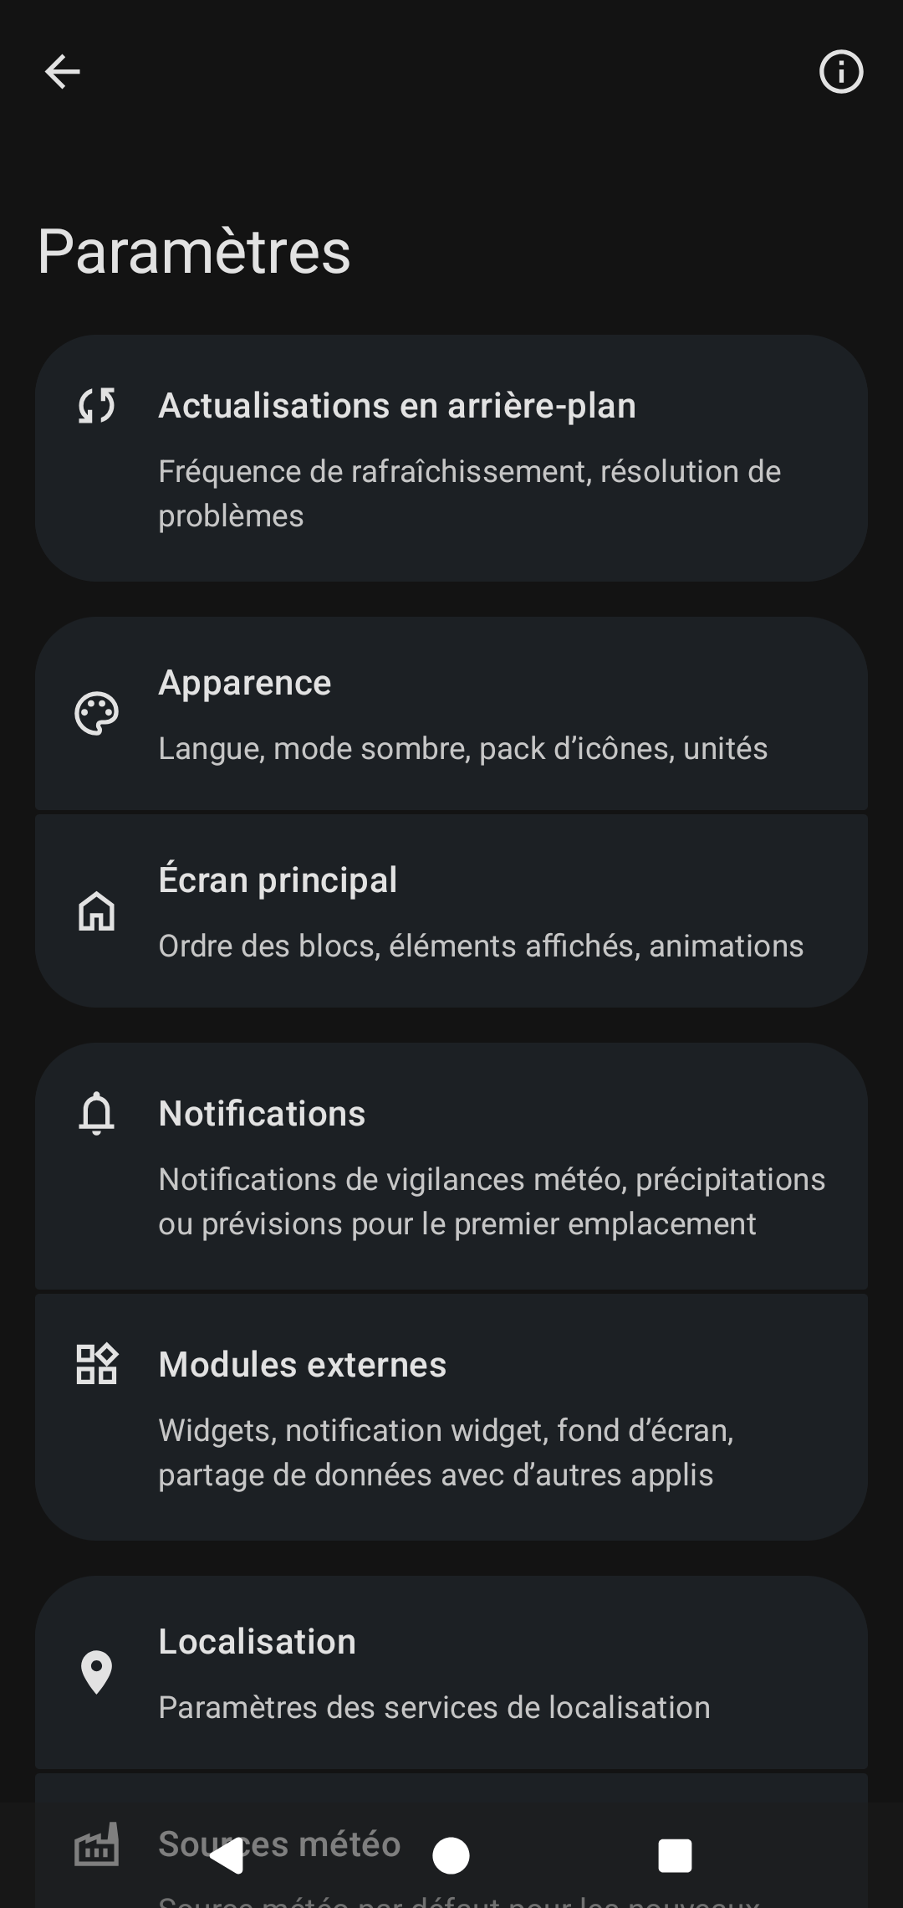
Task: Tap 'Paramètres des services de localisation' text
Action: 434,1708
